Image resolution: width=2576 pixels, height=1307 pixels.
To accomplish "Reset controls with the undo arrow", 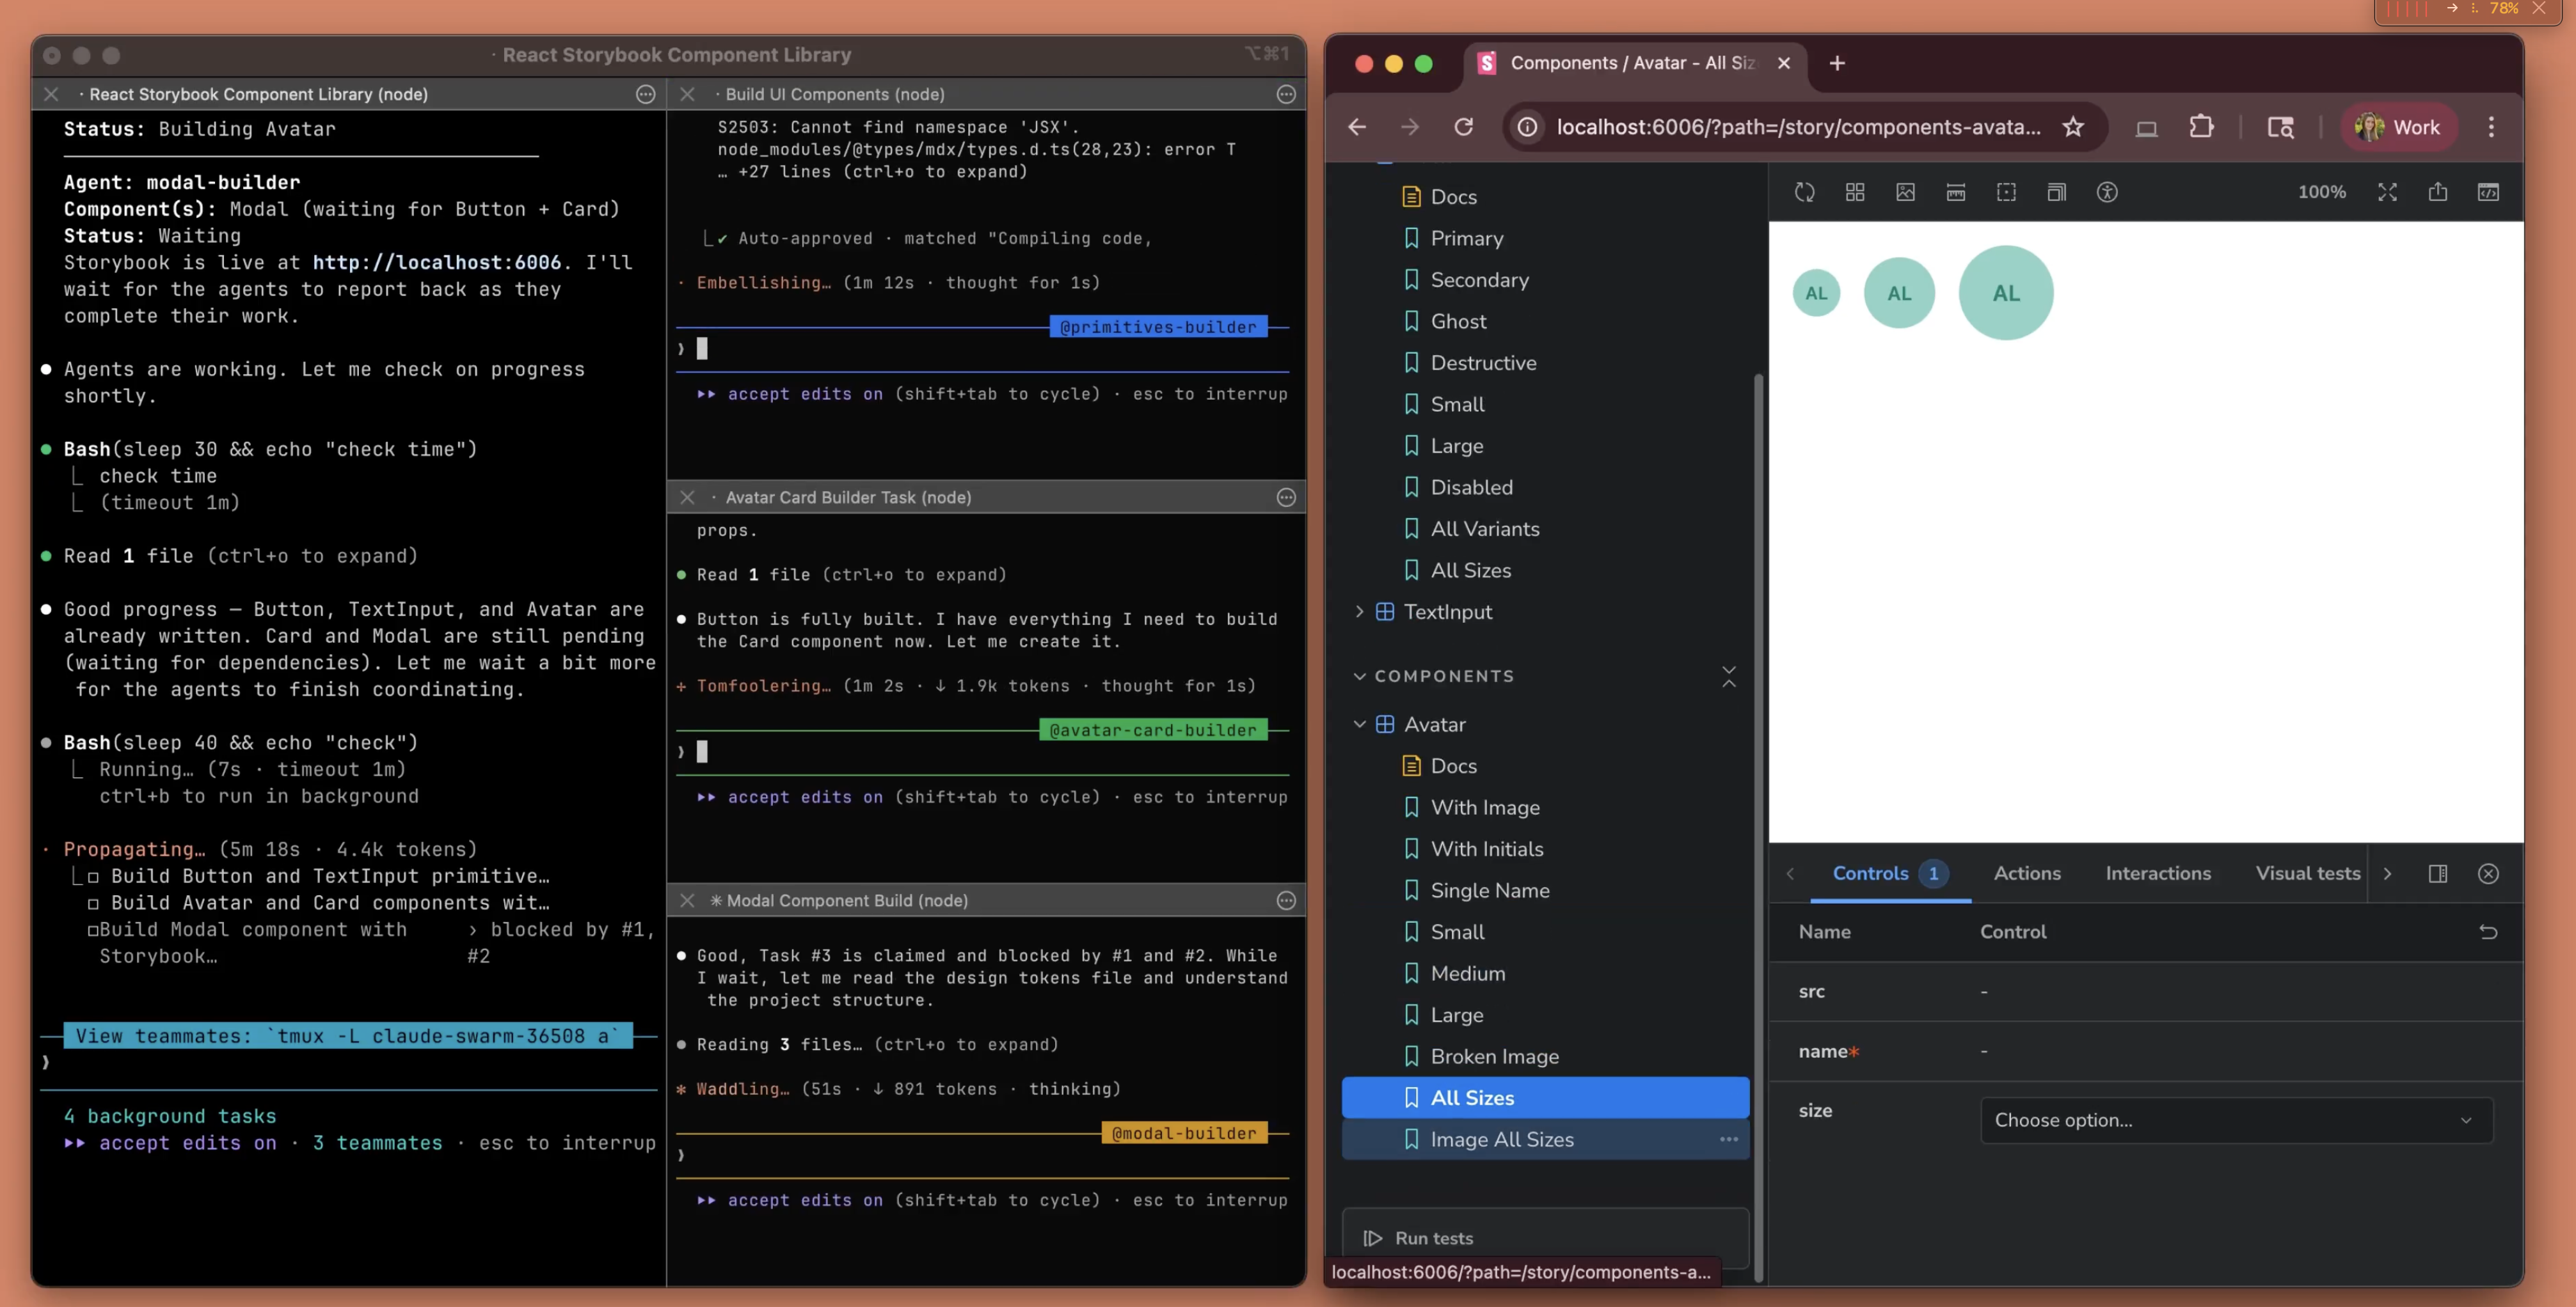I will 2489,931.
